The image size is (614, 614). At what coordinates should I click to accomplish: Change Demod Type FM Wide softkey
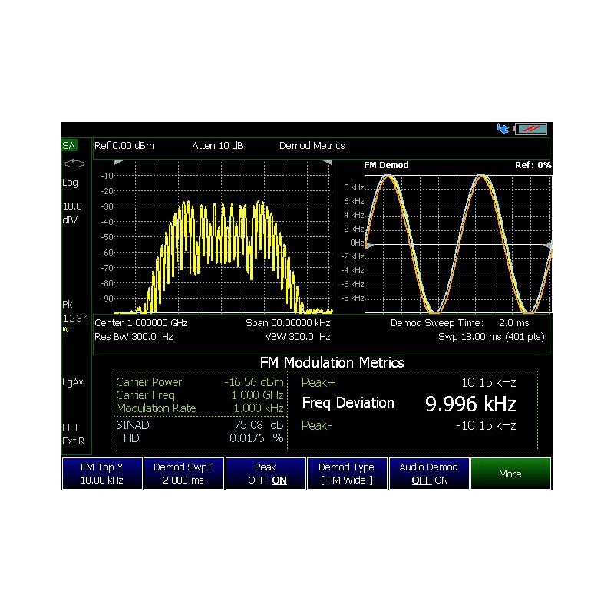coord(347,474)
